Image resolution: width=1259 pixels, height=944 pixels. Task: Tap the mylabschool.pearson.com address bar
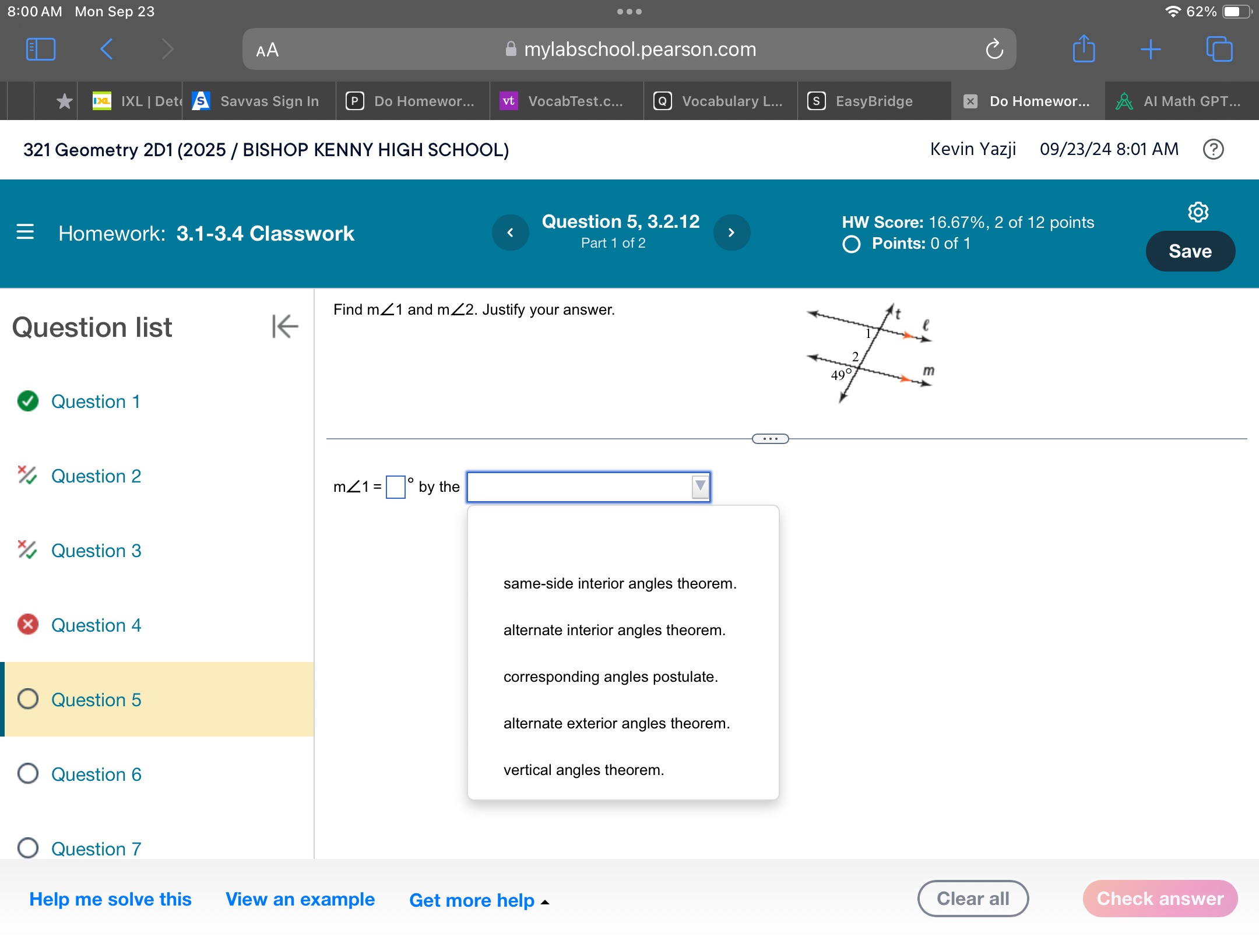(629, 50)
